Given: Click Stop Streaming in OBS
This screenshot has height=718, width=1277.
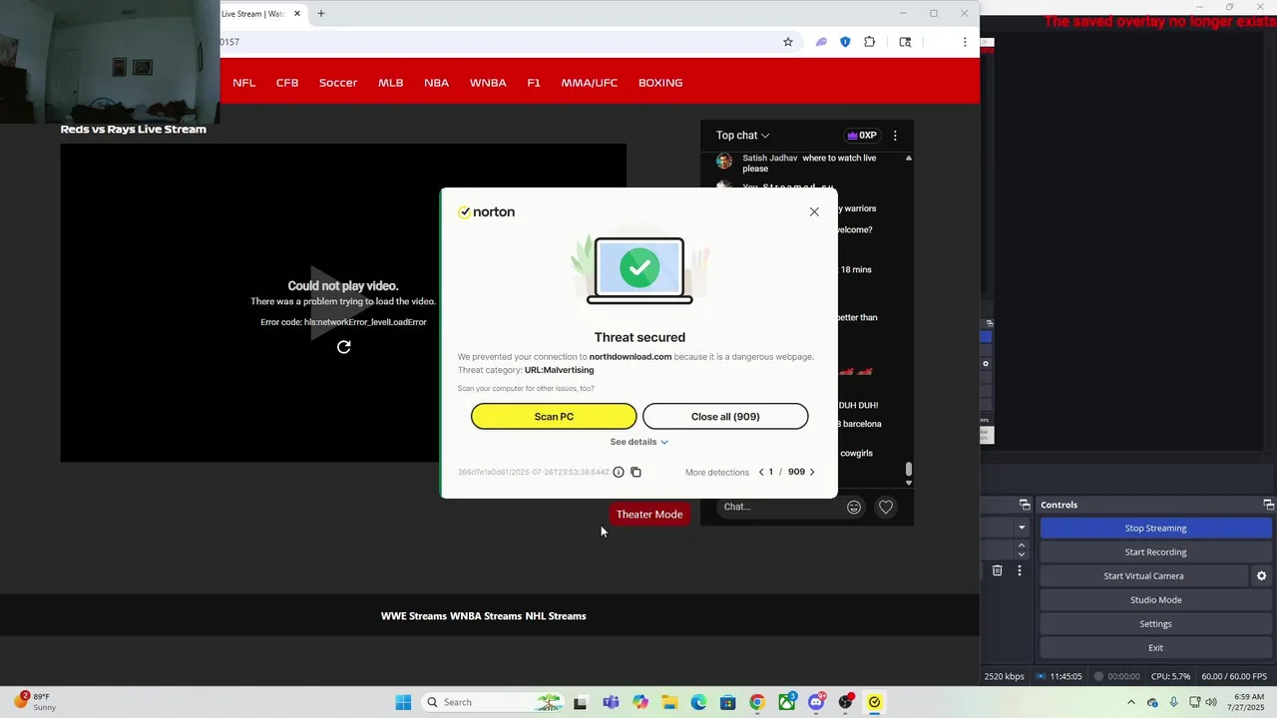Looking at the screenshot, I should click(1155, 529).
